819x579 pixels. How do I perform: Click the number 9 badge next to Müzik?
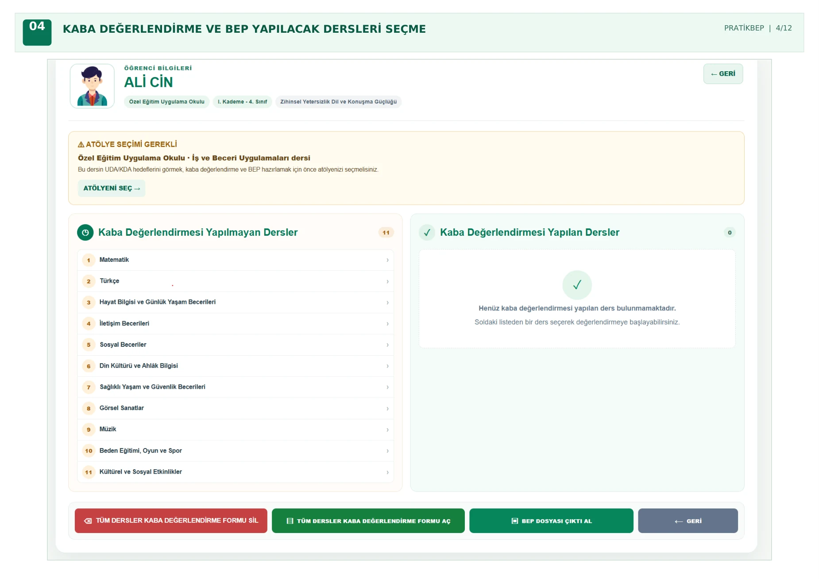click(x=89, y=429)
